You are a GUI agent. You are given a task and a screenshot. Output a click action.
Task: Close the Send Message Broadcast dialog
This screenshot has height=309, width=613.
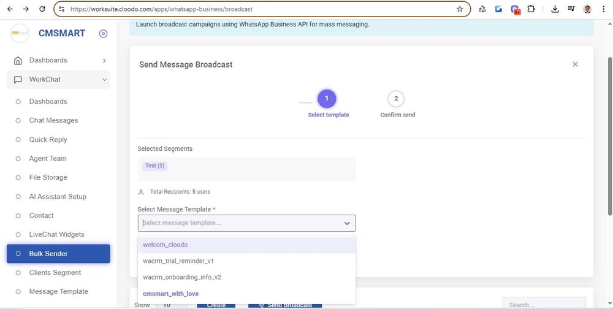[575, 64]
